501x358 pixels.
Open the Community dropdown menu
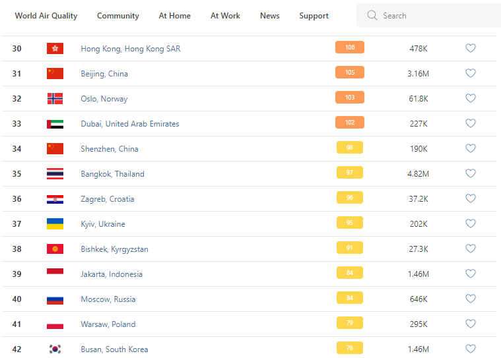coord(118,16)
